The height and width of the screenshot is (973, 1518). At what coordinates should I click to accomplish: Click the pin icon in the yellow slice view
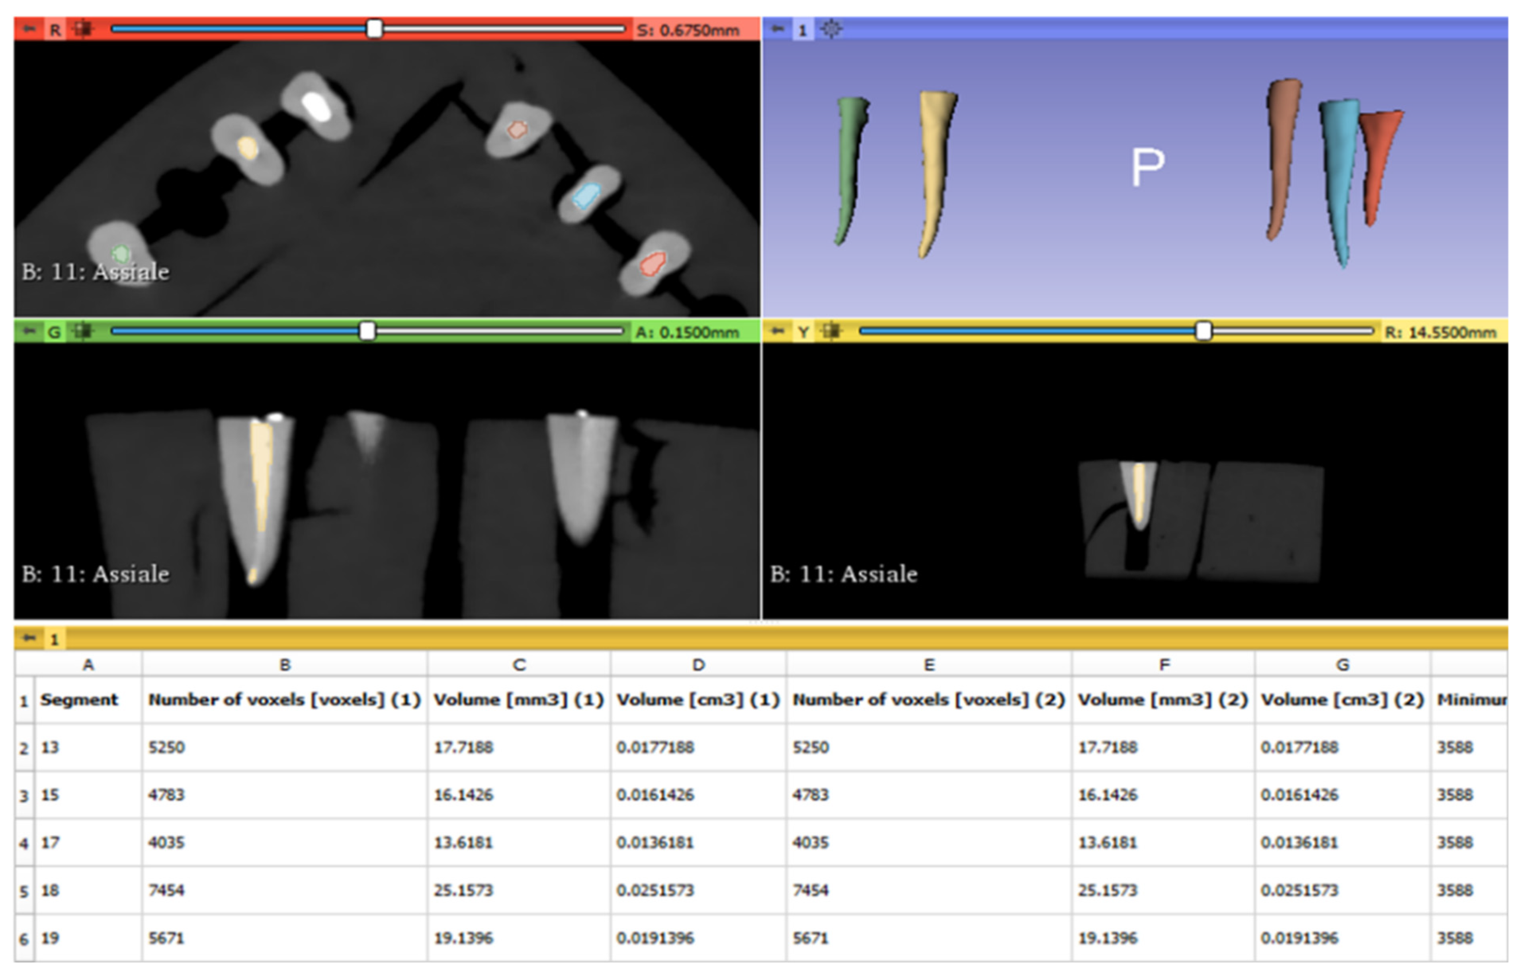pyautogui.click(x=778, y=331)
